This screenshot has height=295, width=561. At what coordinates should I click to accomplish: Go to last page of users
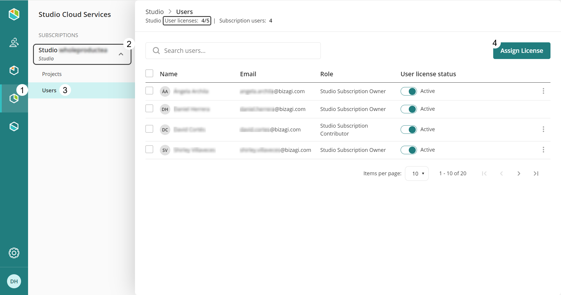point(536,173)
